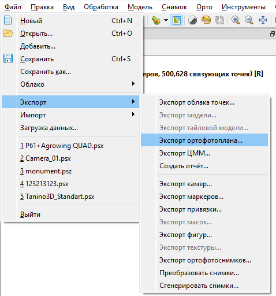Open the Модель menu
Screen dimensions: 276x296
pos(140,7)
